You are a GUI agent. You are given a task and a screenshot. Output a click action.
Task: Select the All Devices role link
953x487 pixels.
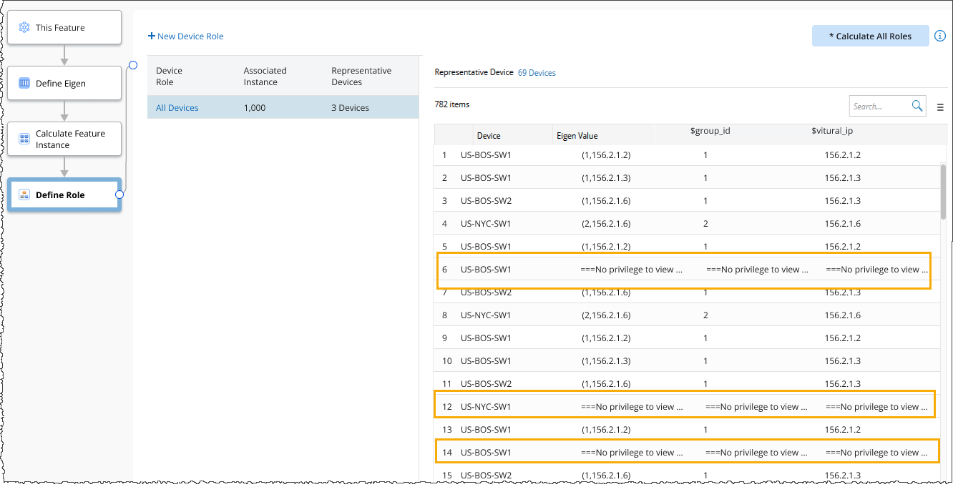click(177, 108)
